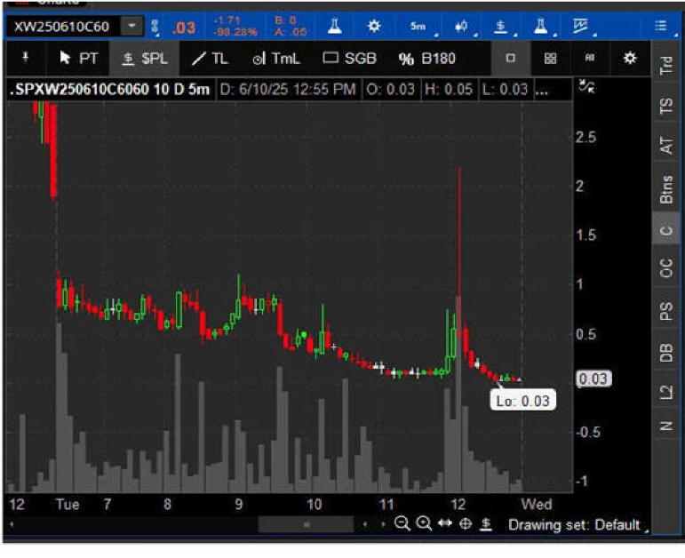Click the zoom out magnifier icon

click(x=402, y=524)
